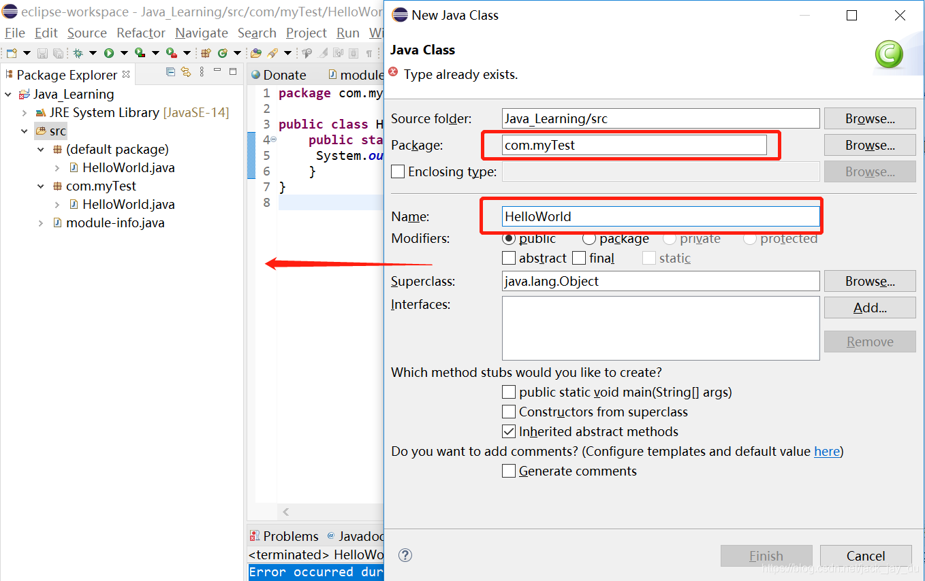Check the Generate comments checkbox
Viewport: 925px width, 581px height.
coord(509,471)
